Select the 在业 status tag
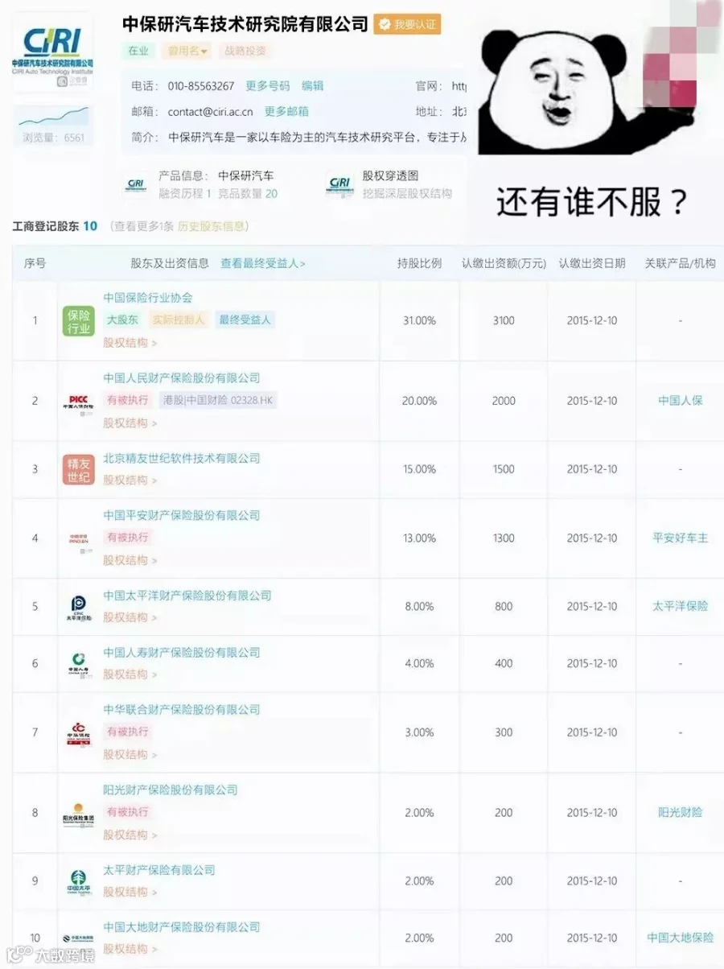Screen dimensions: 724x969 pos(138,51)
